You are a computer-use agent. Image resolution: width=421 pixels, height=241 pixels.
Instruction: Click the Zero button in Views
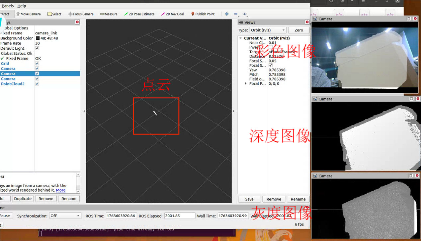point(298,30)
